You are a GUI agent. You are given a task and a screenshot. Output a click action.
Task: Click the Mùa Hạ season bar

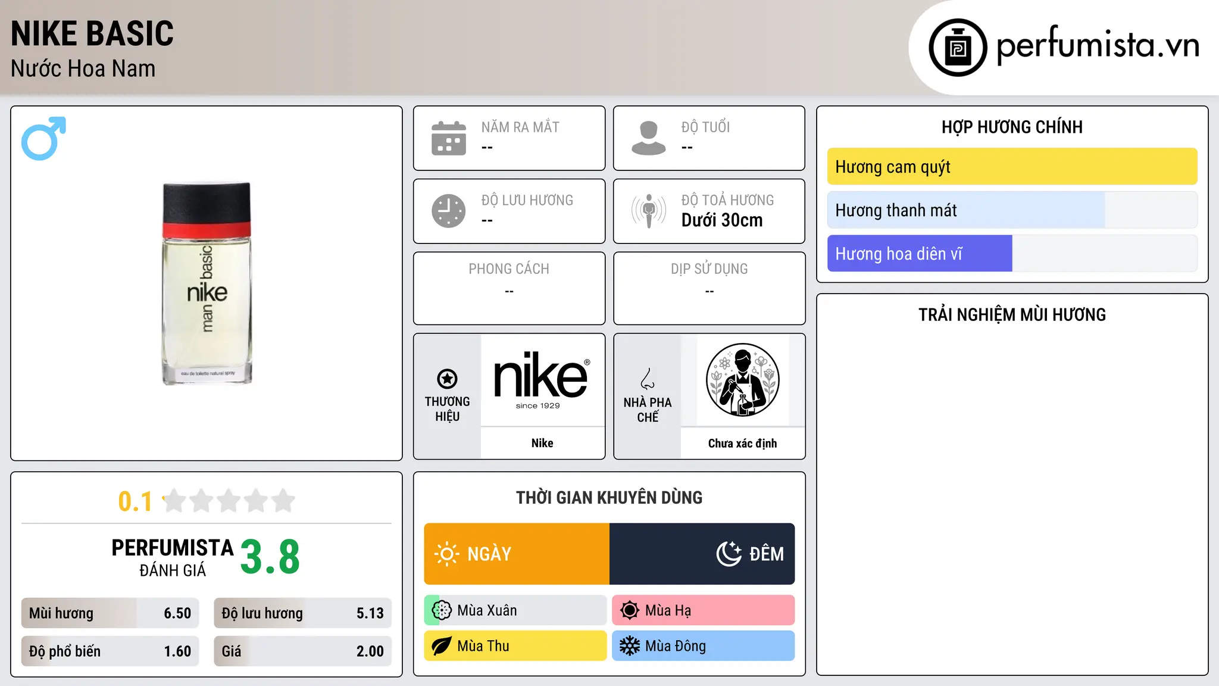click(704, 610)
